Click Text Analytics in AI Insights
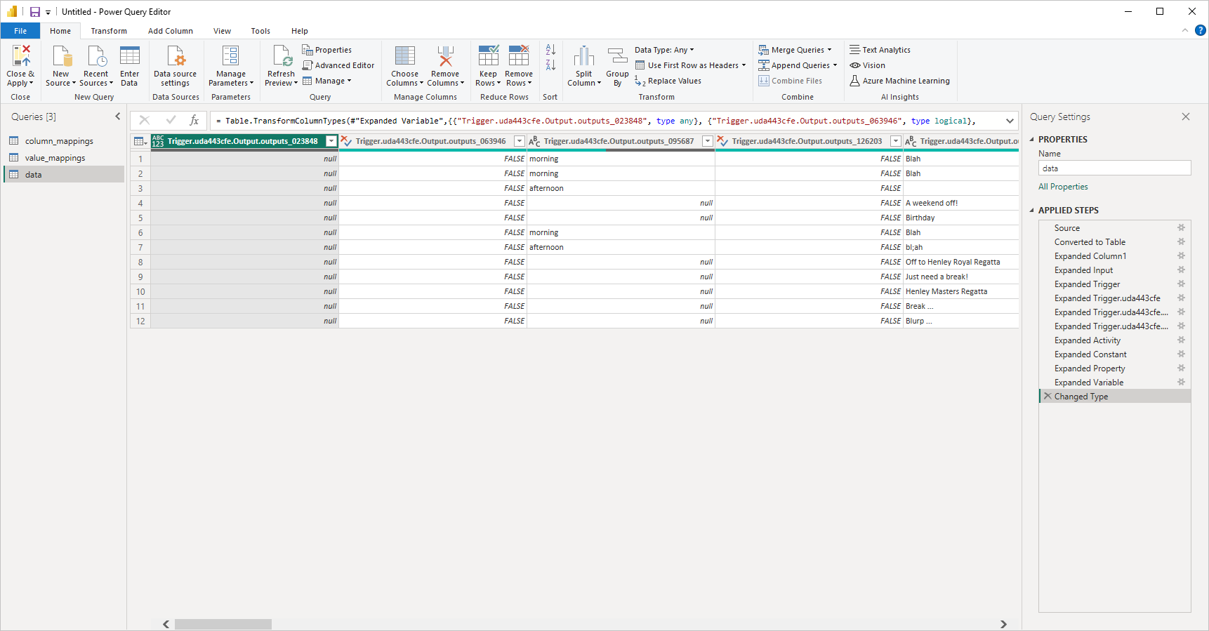 880,50
